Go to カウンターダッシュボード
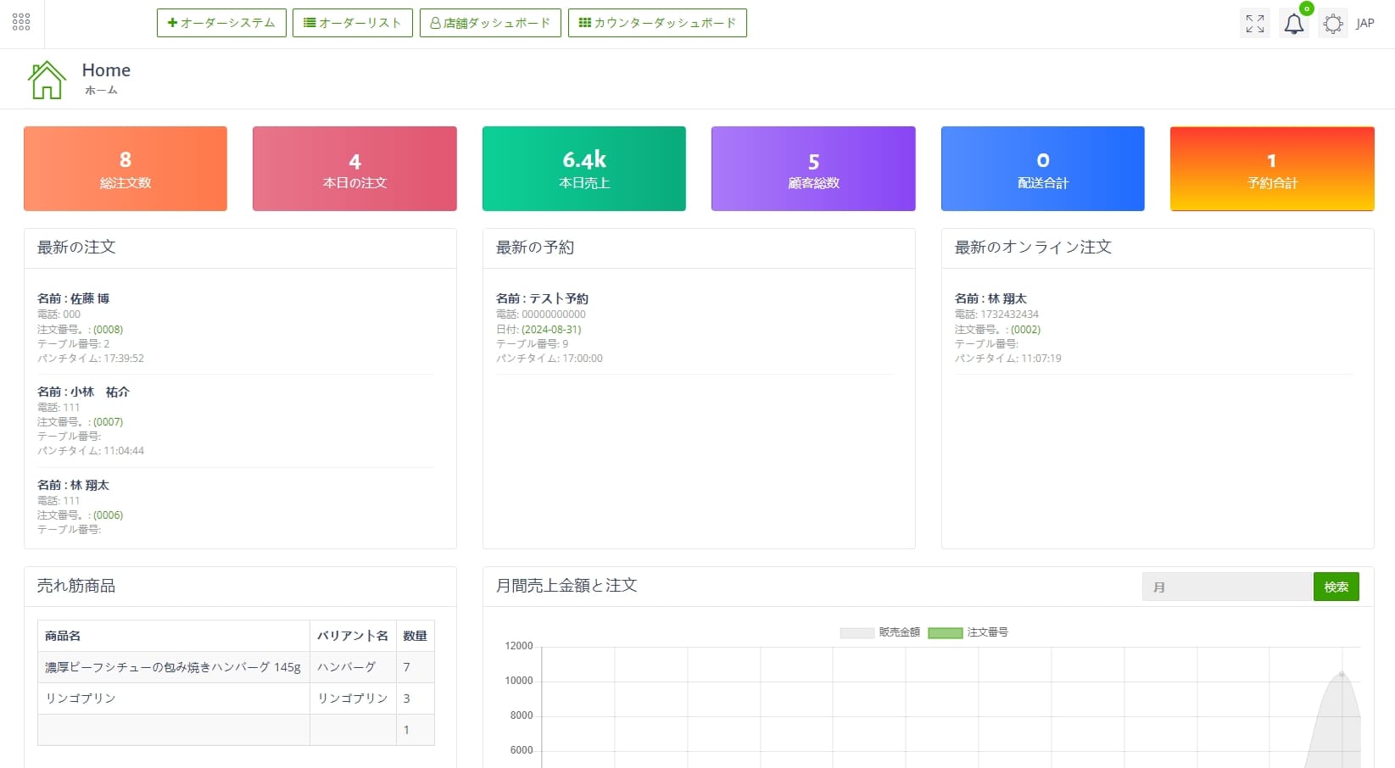The width and height of the screenshot is (1395, 768). click(x=657, y=23)
